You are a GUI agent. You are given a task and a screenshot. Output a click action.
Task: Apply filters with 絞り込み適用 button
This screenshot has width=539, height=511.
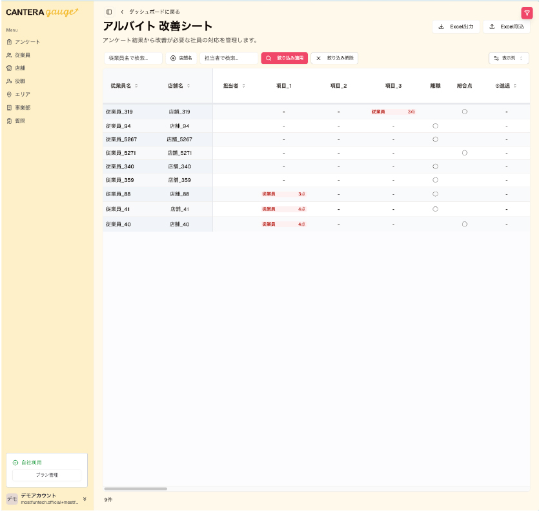tap(284, 58)
